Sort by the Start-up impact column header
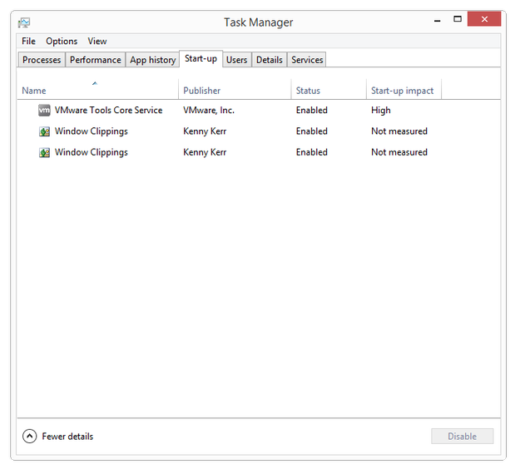520x474 pixels. (x=404, y=90)
